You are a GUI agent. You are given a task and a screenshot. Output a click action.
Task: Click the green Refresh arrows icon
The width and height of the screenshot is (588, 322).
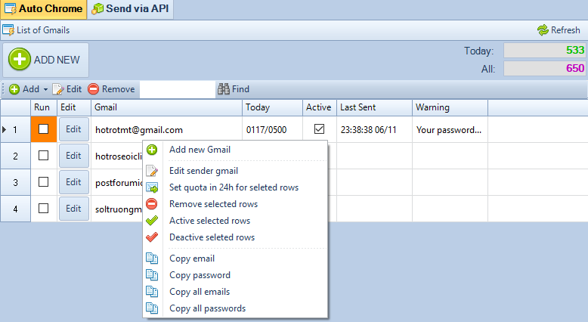click(543, 30)
